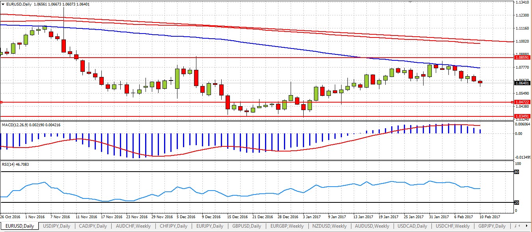The height and width of the screenshot is (232, 532).
Task: Open the CADJPY,Daily tab
Action: click(93, 226)
